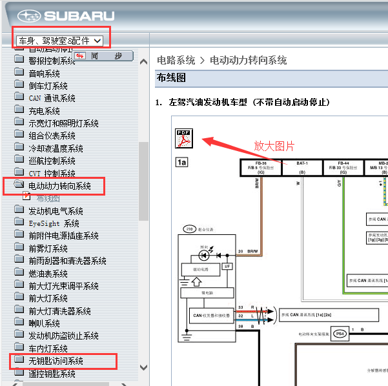Viewport: 388px width, 386px height.
Task: Expand 充电系统 tree entry
Action: [x=44, y=111]
